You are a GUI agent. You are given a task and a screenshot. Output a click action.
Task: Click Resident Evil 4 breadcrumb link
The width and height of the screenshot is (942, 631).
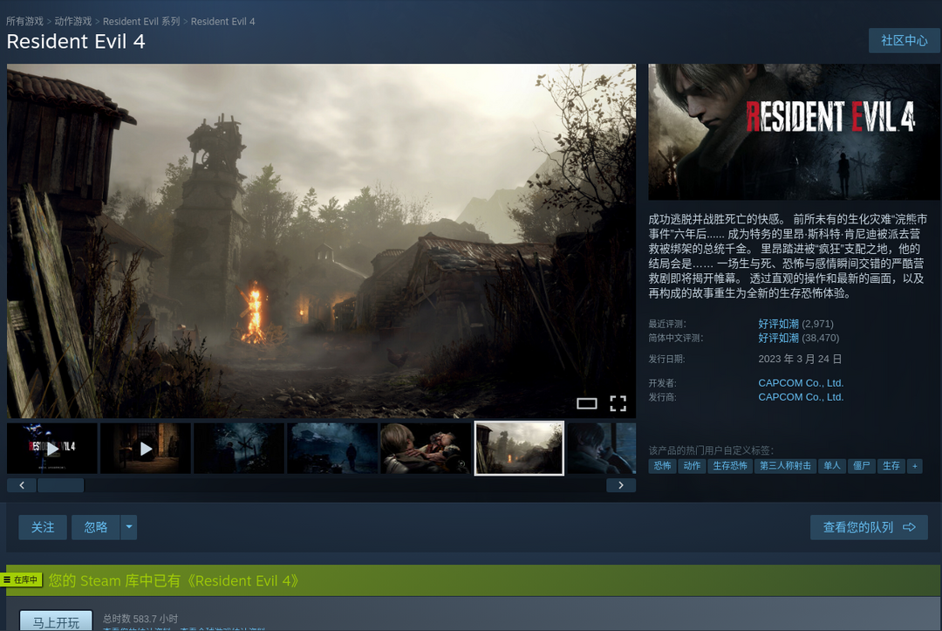223,21
